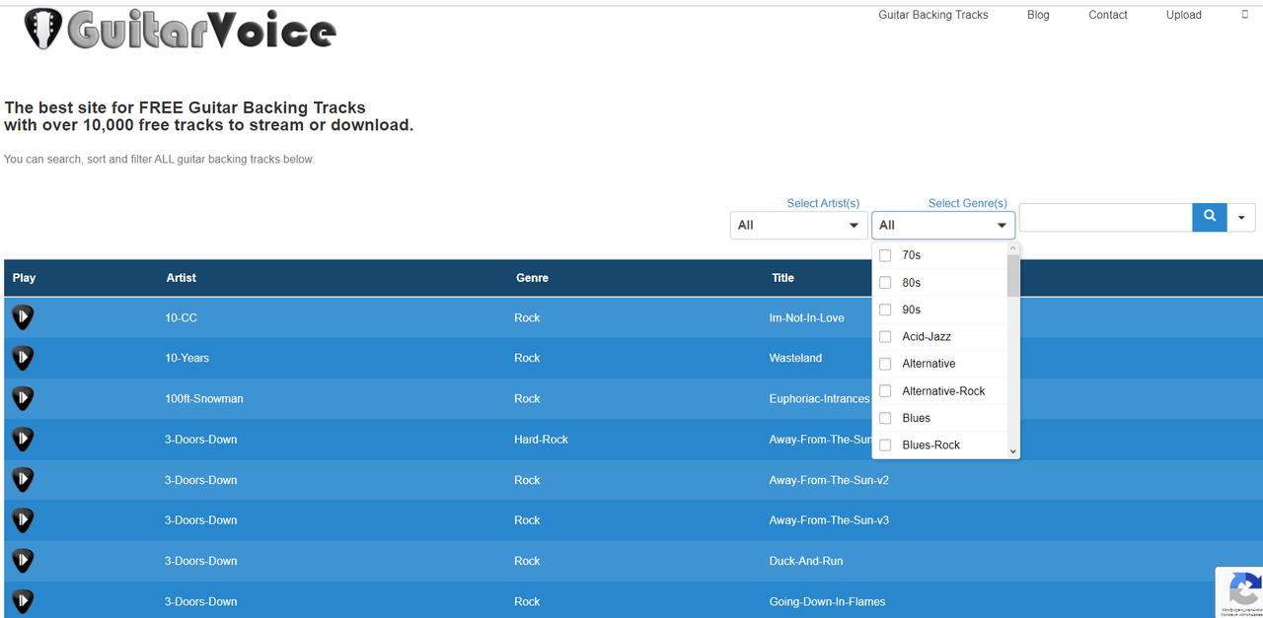1263x618 pixels.
Task: Click the reCAPTCHA badge
Action: [x=1239, y=591]
